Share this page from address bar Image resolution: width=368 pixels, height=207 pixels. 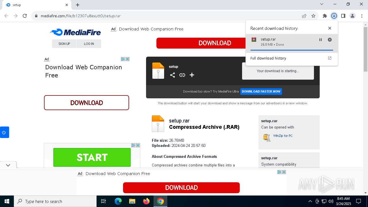pyautogui.click(x=304, y=16)
